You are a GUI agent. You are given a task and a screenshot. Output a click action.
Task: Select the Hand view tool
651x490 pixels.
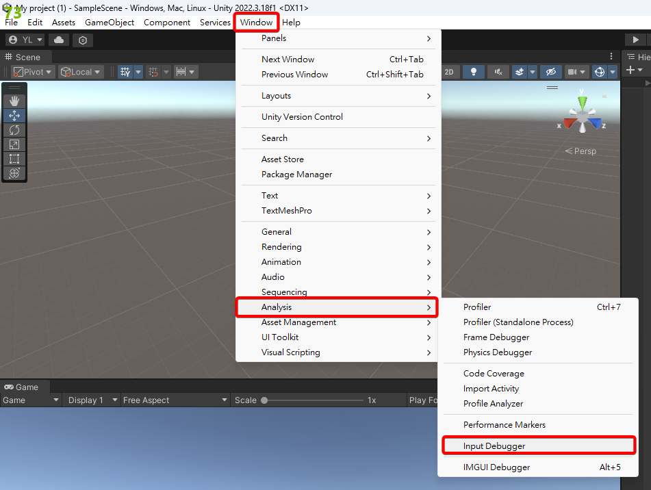[x=14, y=101]
